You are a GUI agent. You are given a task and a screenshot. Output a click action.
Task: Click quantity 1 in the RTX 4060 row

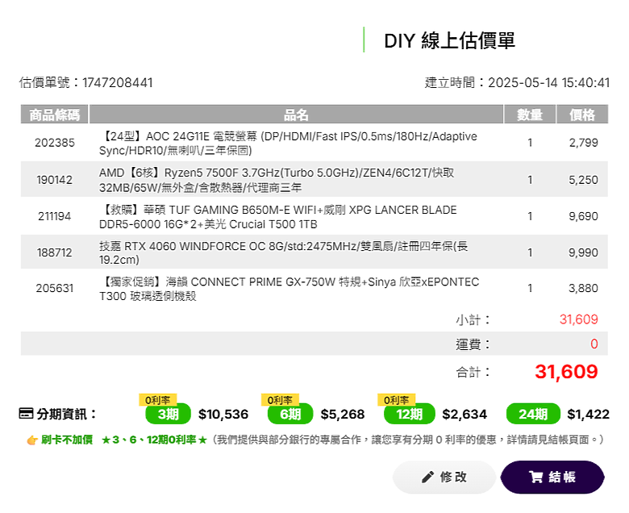pos(530,252)
